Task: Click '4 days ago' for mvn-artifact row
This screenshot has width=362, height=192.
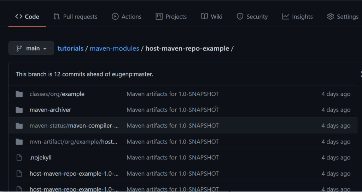Action: [336, 142]
